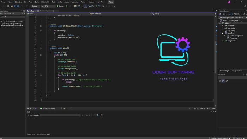Click the Satır: 65 line indicator

[196, 108]
